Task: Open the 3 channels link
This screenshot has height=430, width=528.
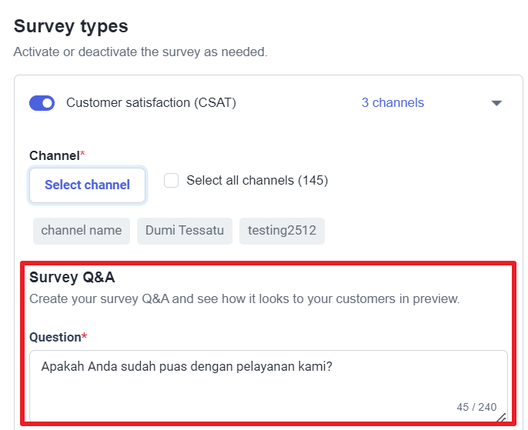Action: [393, 103]
